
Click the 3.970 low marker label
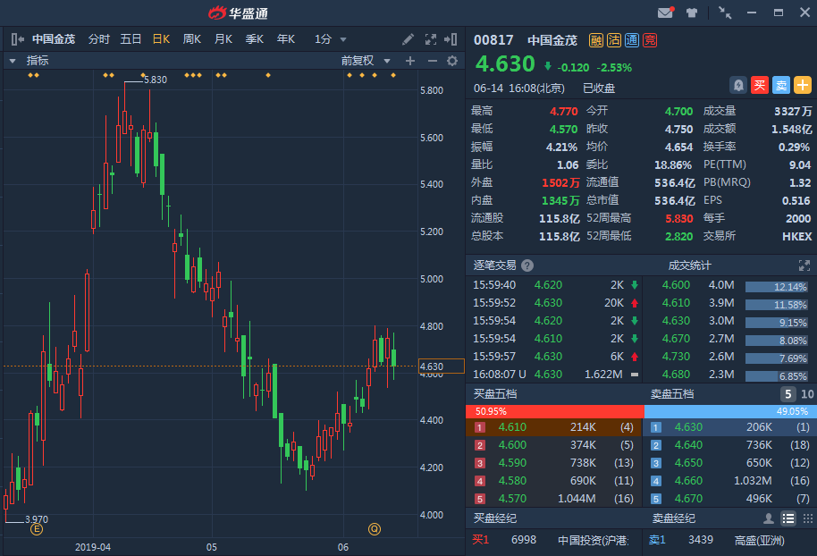pos(37,519)
